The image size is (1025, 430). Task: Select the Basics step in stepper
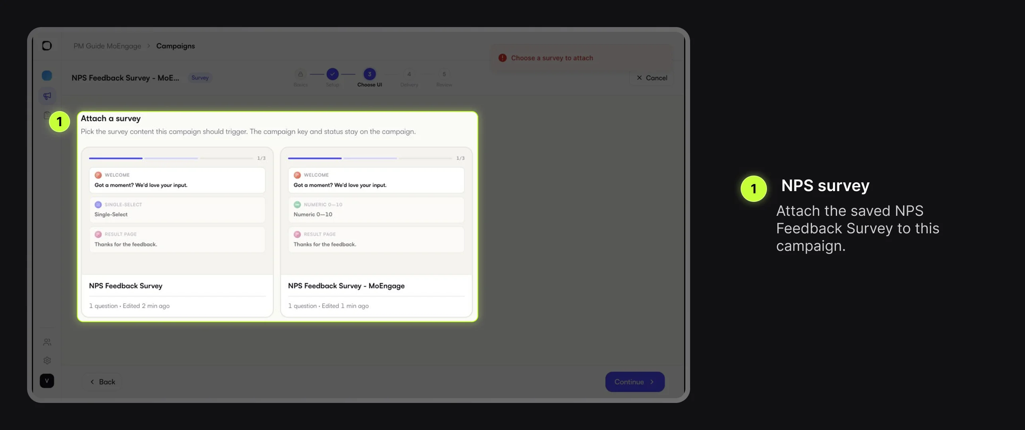point(301,78)
